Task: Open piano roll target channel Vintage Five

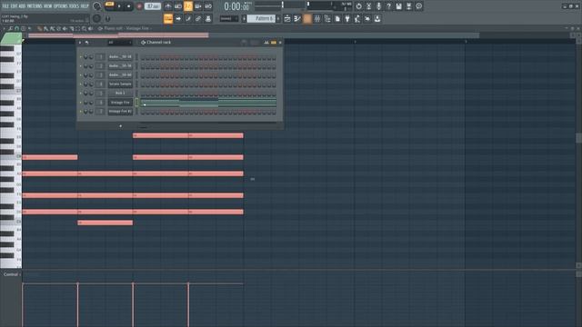Action: coord(138,28)
